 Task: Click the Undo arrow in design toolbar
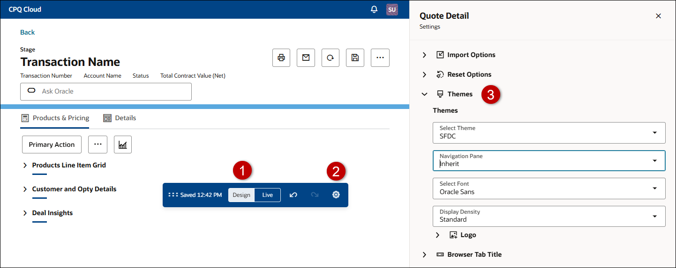(x=293, y=195)
